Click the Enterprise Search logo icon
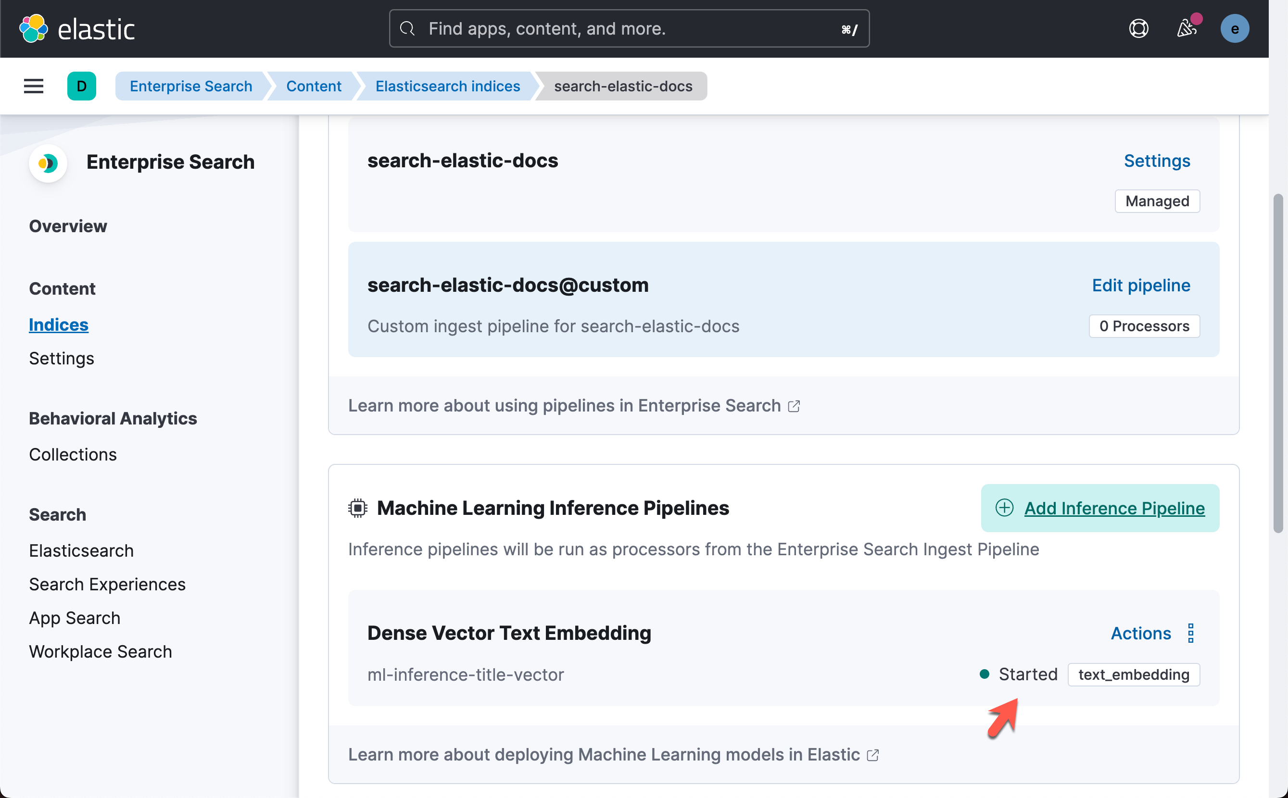The height and width of the screenshot is (798, 1288). coord(48,163)
